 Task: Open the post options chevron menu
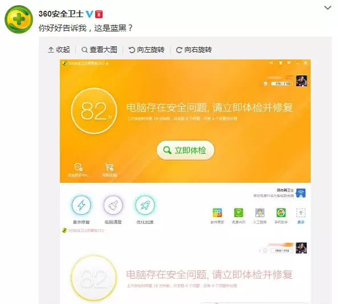328,8
